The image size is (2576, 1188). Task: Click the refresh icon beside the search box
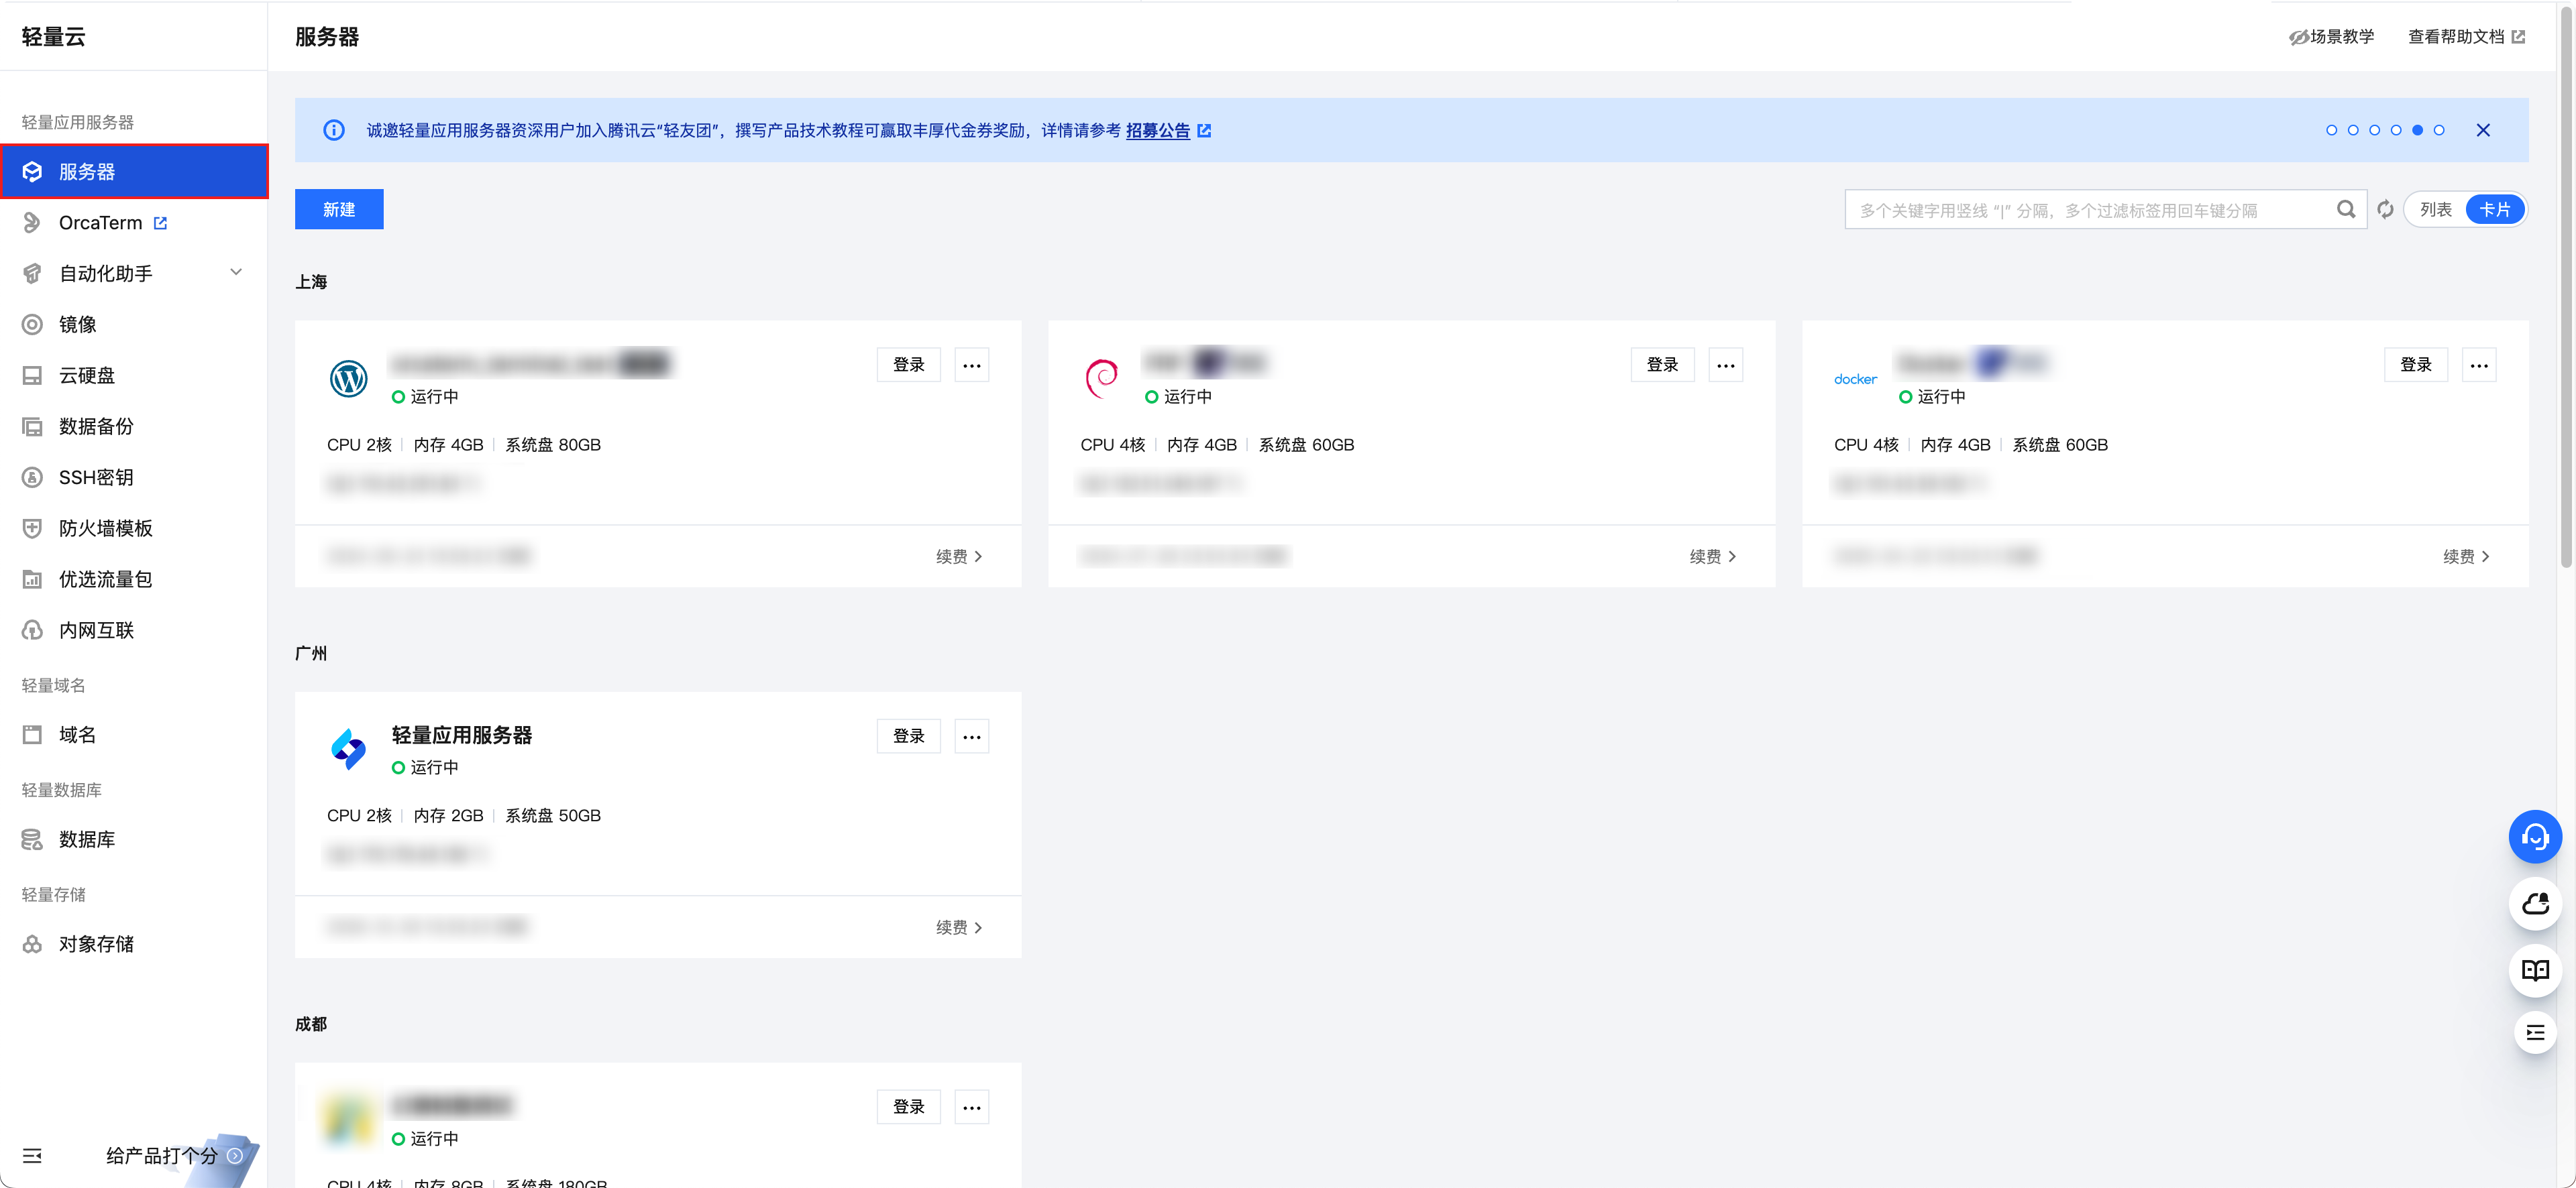[x=2385, y=210]
